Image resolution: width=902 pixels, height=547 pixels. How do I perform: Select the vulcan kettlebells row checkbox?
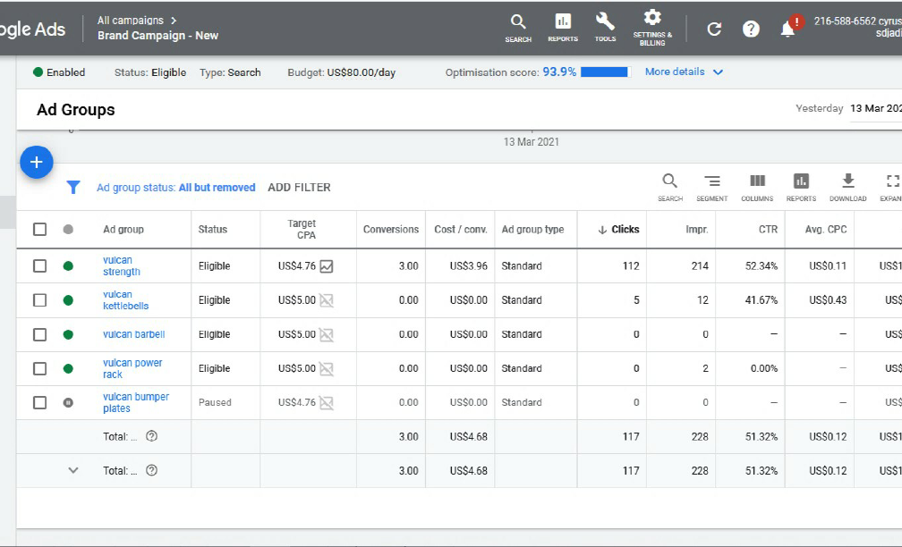(39, 300)
